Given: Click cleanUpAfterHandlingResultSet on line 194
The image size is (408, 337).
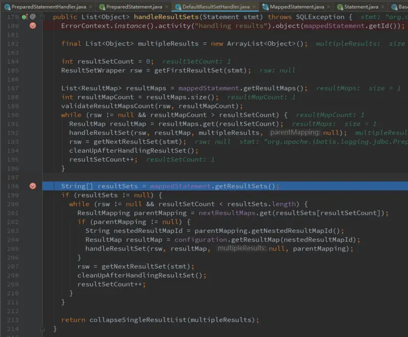Looking at the screenshot, I should tap(128, 151).
